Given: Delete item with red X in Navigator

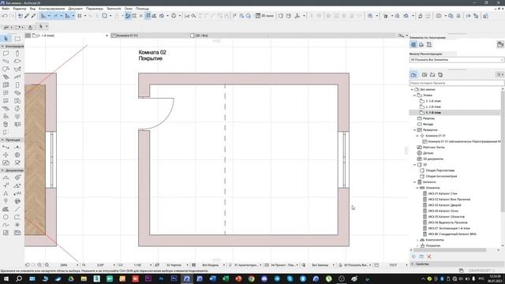Looking at the screenshot, I should pos(429,256).
